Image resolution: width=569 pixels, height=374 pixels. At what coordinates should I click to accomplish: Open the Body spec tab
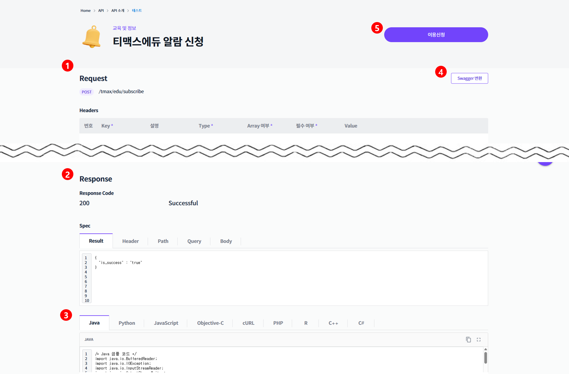(x=226, y=241)
